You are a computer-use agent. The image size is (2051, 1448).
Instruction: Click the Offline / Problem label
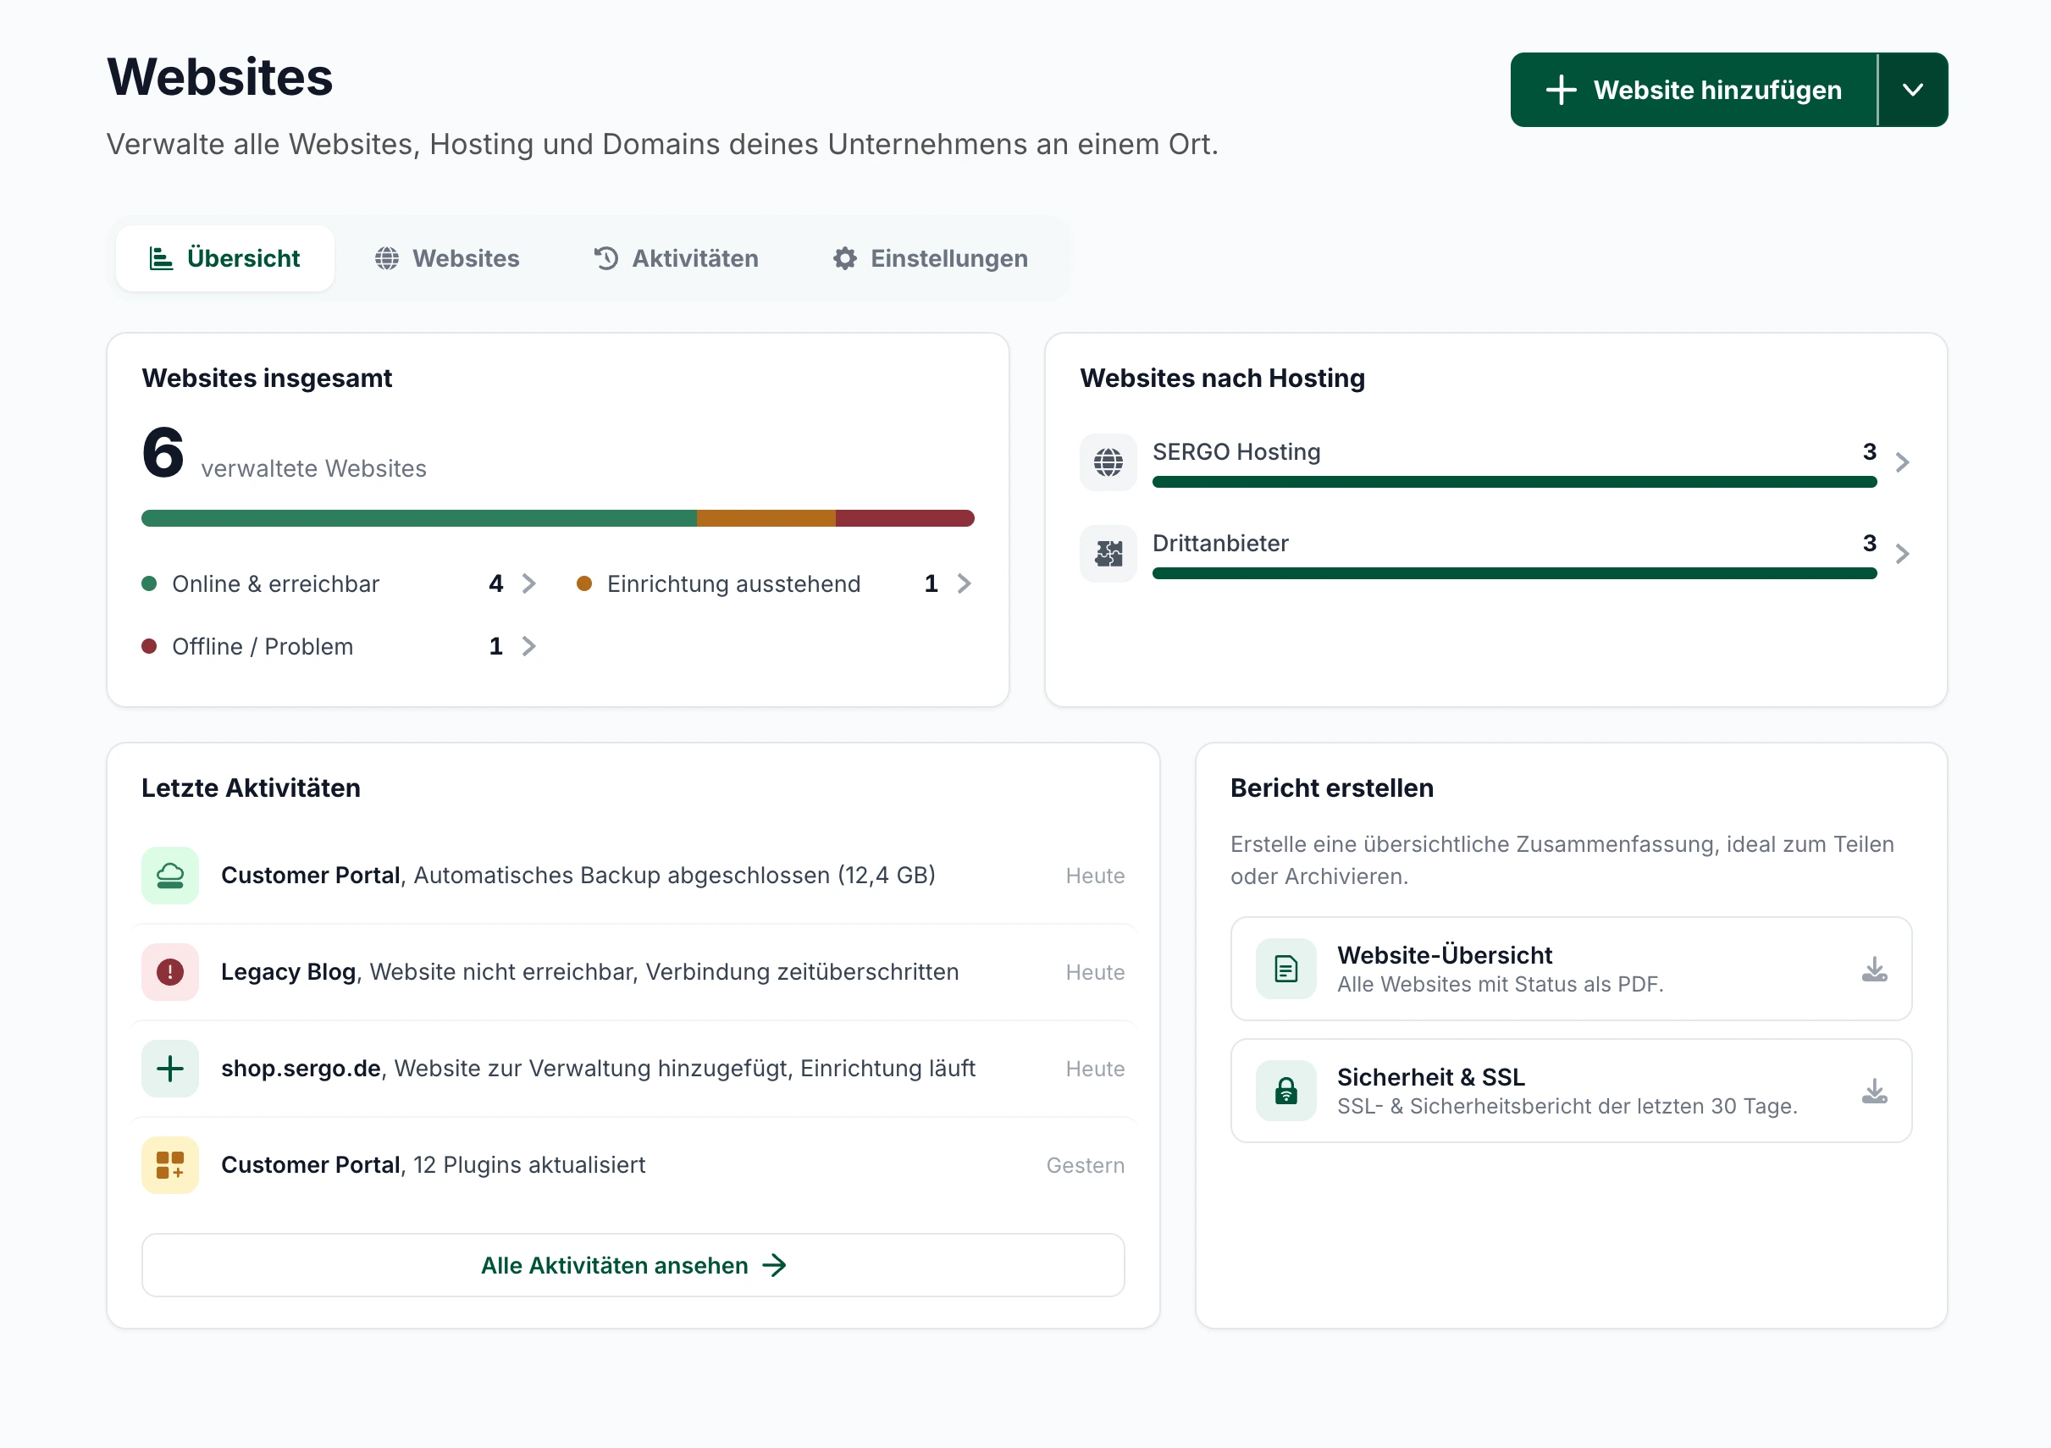[x=263, y=647]
